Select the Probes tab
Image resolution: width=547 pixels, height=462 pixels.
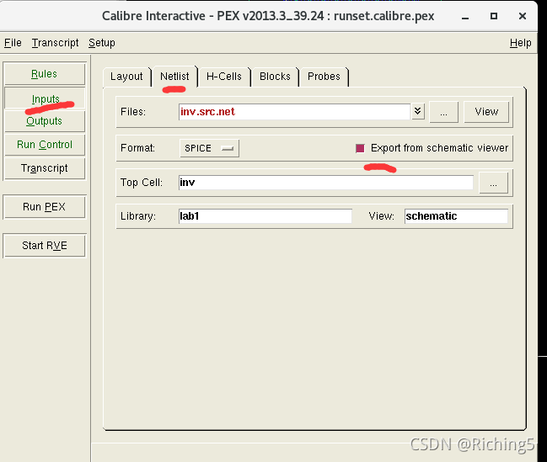click(x=324, y=77)
